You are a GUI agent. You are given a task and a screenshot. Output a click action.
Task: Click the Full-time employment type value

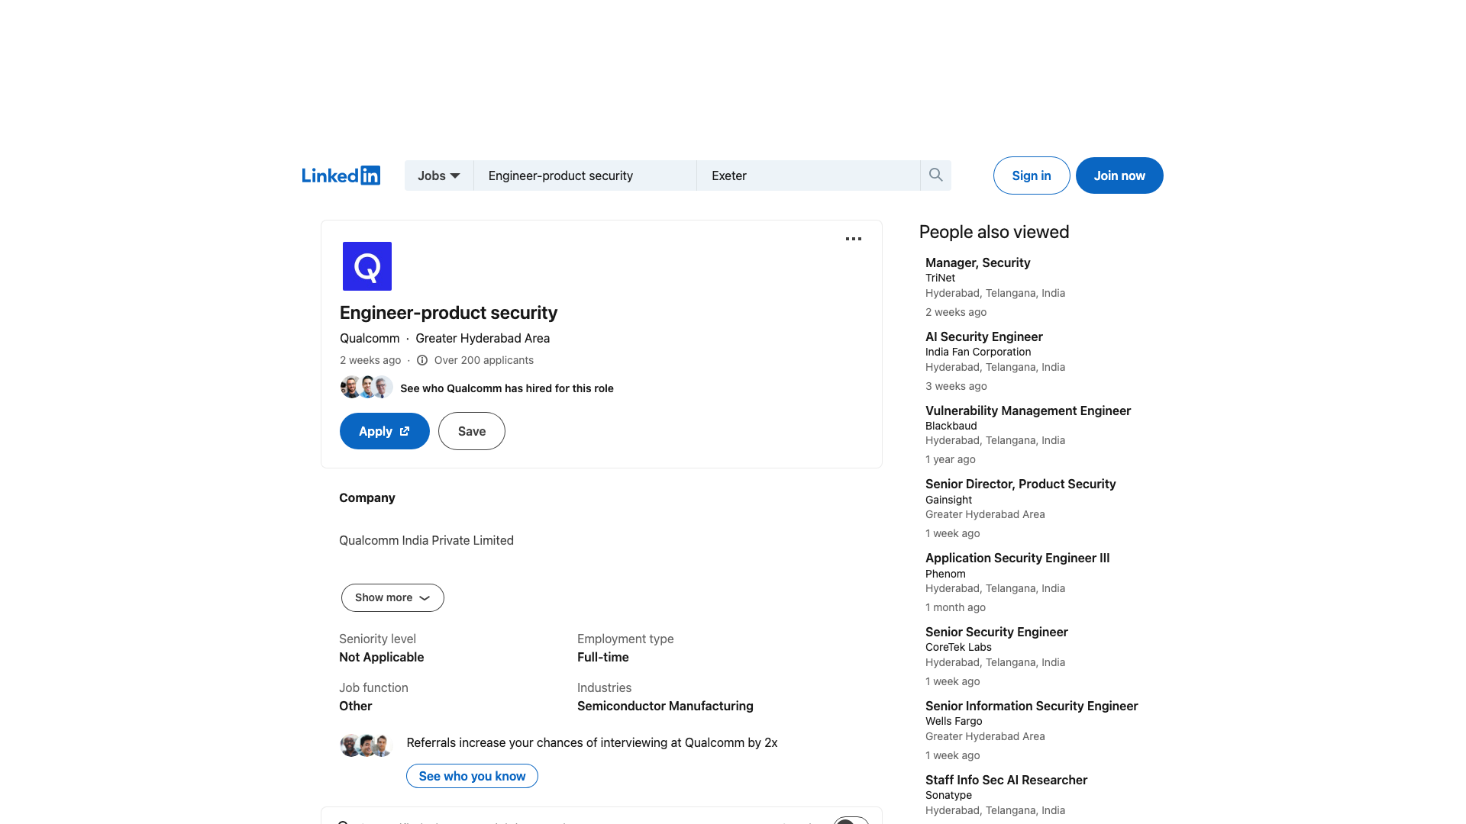[x=603, y=657]
